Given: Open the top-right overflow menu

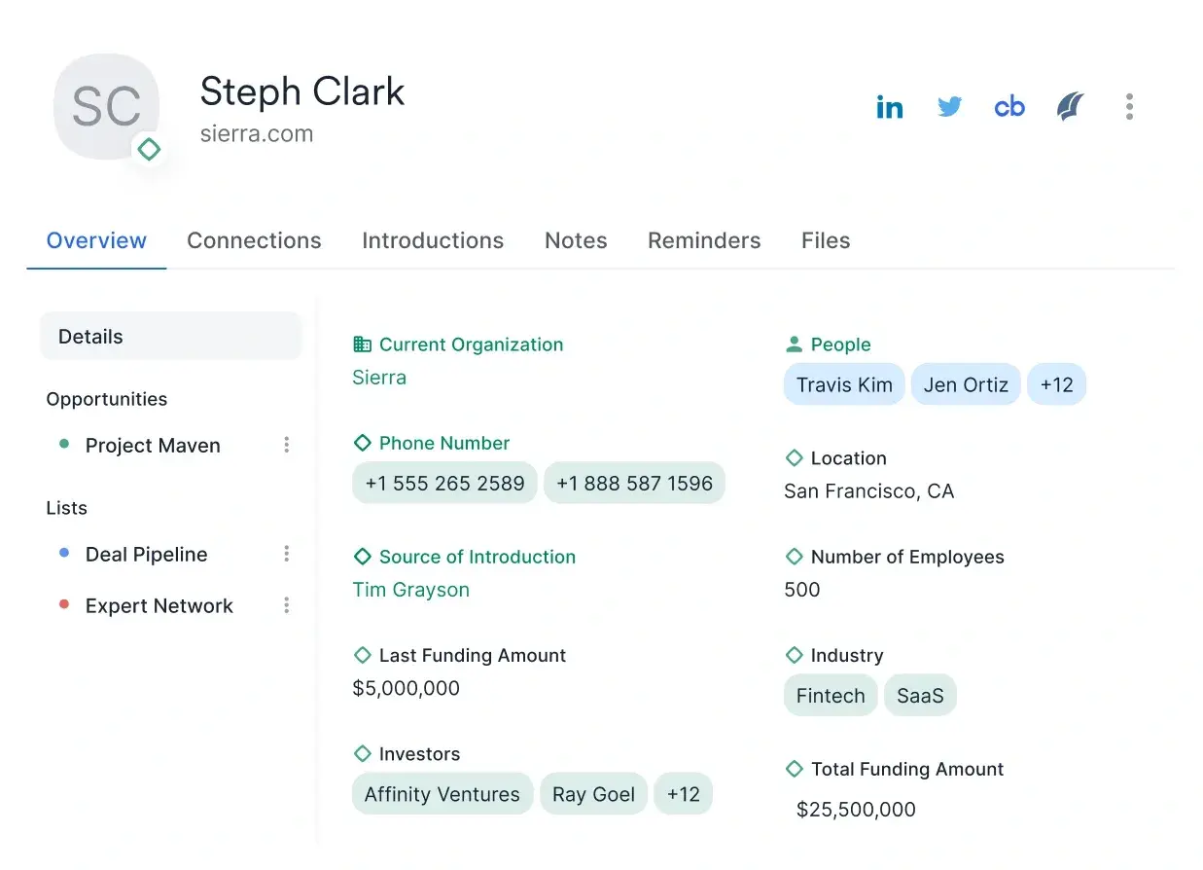Looking at the screenshot, I should coord(1129,107).
